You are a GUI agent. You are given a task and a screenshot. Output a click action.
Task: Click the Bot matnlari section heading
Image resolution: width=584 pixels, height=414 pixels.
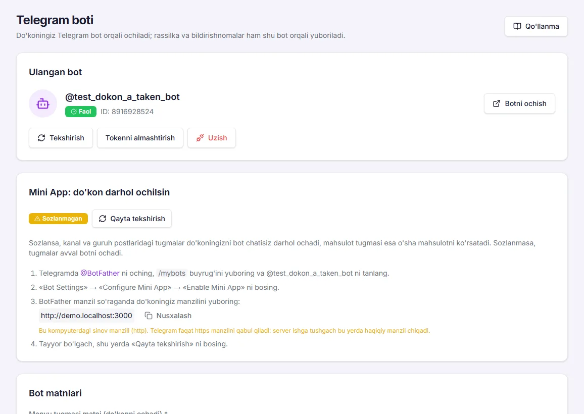click(56, 393)
